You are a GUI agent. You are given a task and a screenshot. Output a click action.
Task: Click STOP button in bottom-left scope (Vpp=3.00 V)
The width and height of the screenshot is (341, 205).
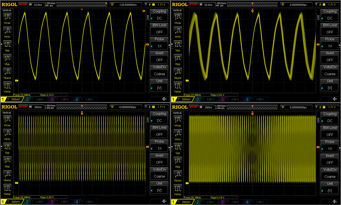pyautogui.click(x=23, y=107)
